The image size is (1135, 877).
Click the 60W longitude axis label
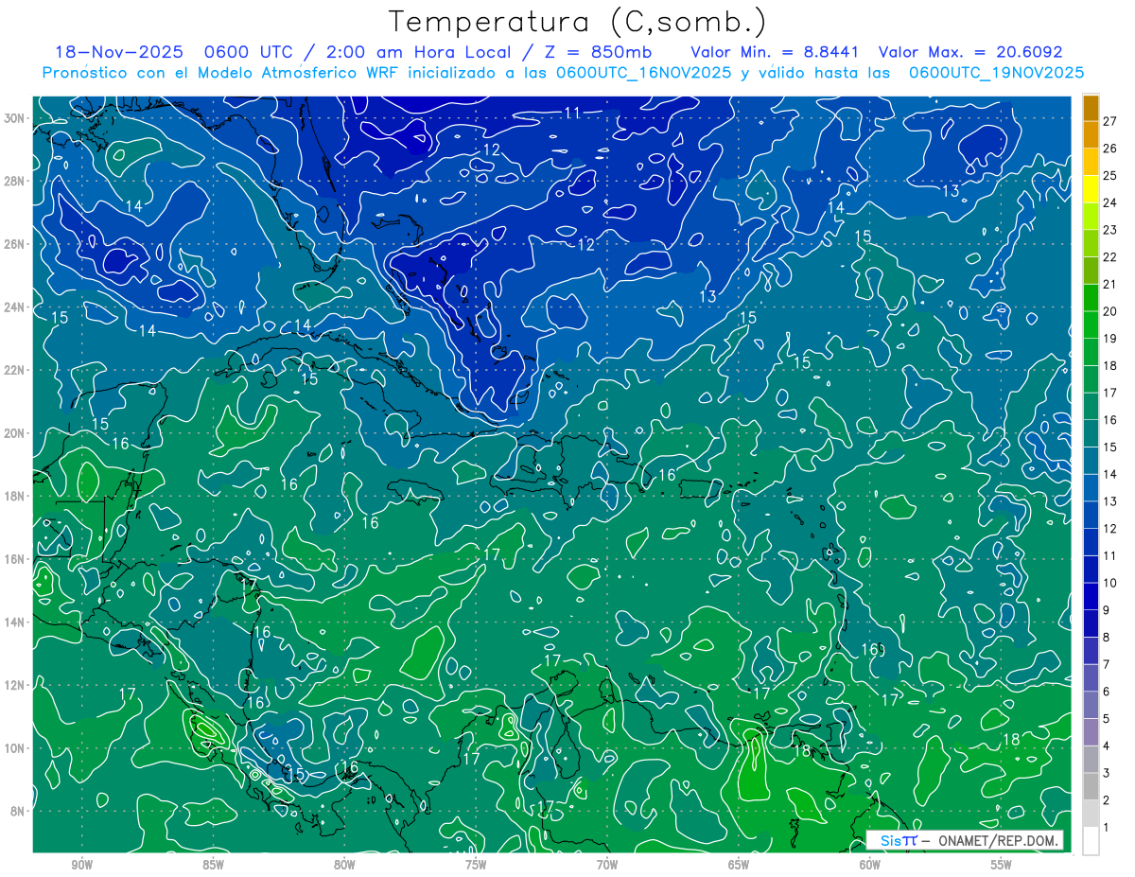click(870, 865)
